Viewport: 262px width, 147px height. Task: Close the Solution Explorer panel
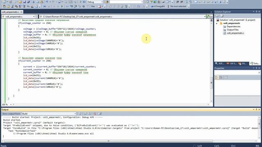pyautogui.click(x=259, y=12)
